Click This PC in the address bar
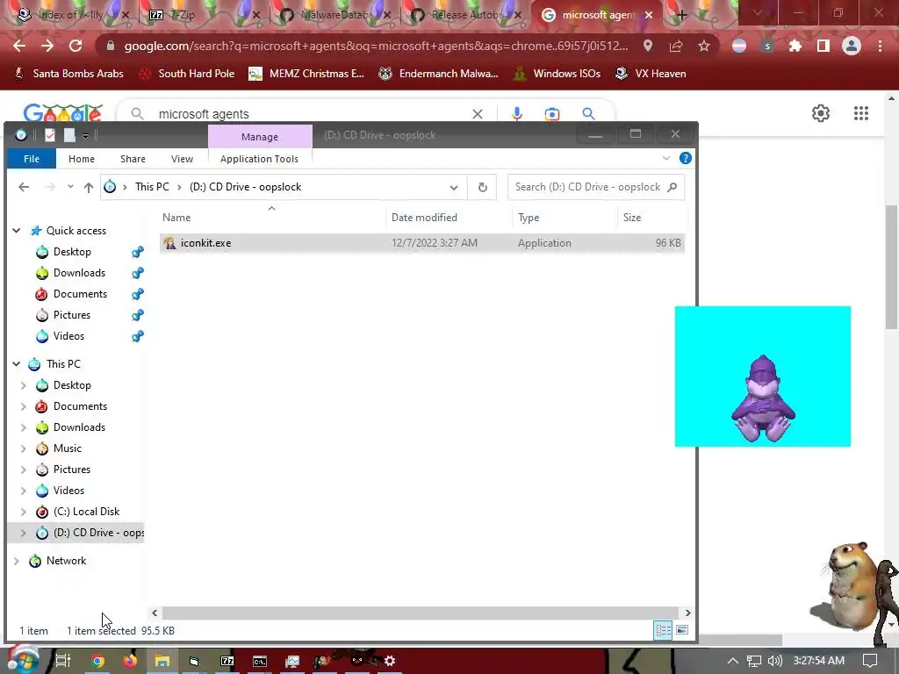Viewport: 899px width, 674px height. coord(152,187)
